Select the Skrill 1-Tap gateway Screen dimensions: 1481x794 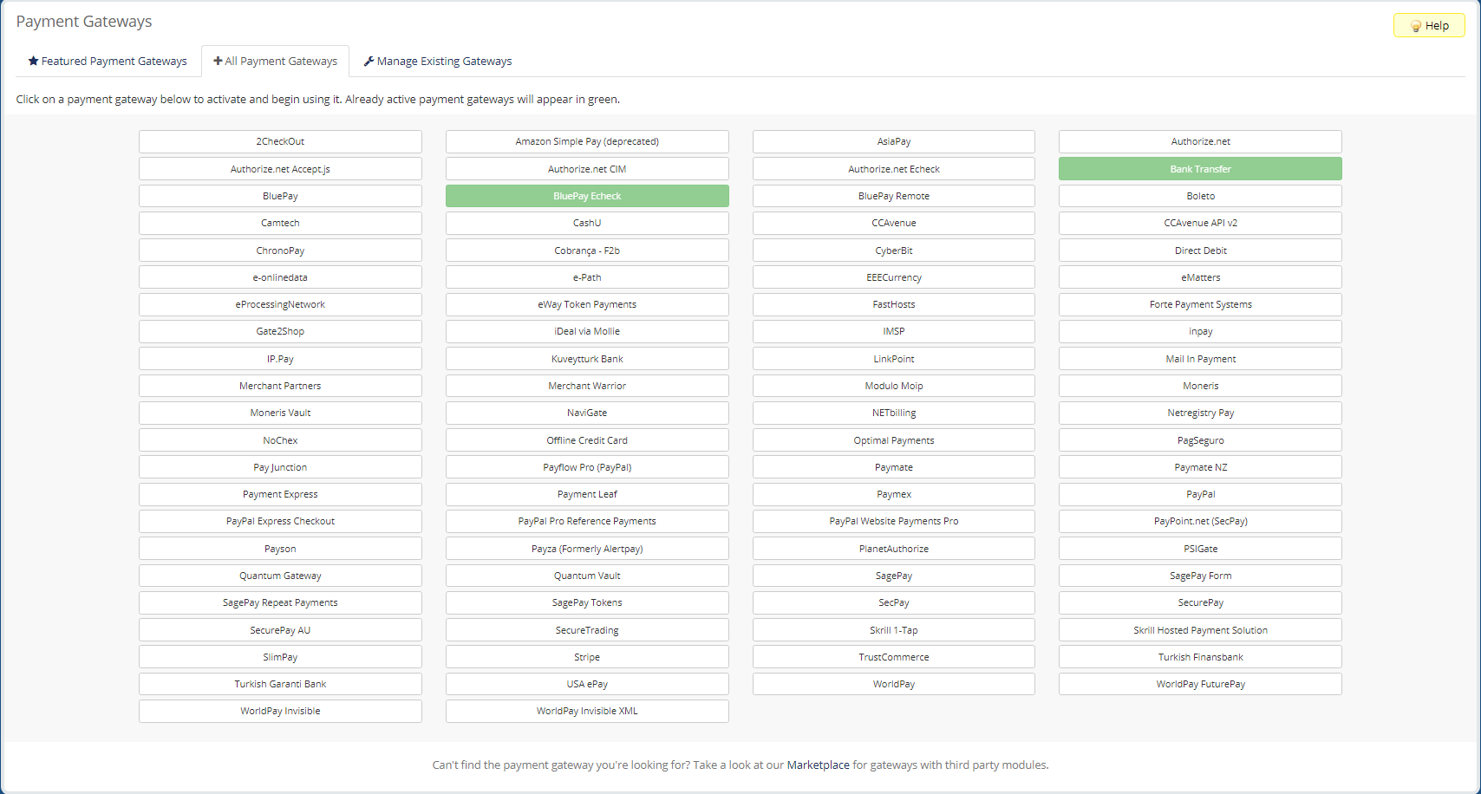894,630
